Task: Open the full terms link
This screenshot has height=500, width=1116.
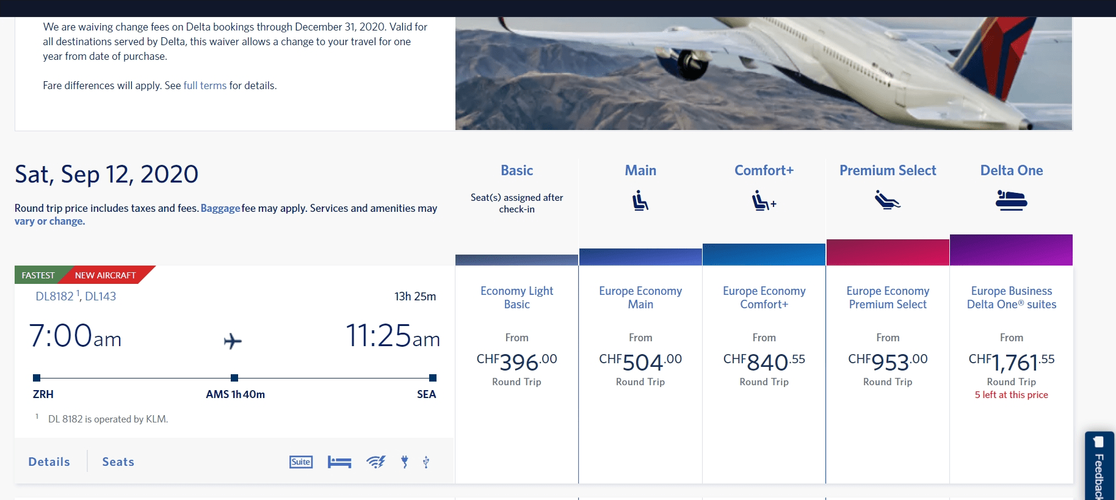Action: 205,85
